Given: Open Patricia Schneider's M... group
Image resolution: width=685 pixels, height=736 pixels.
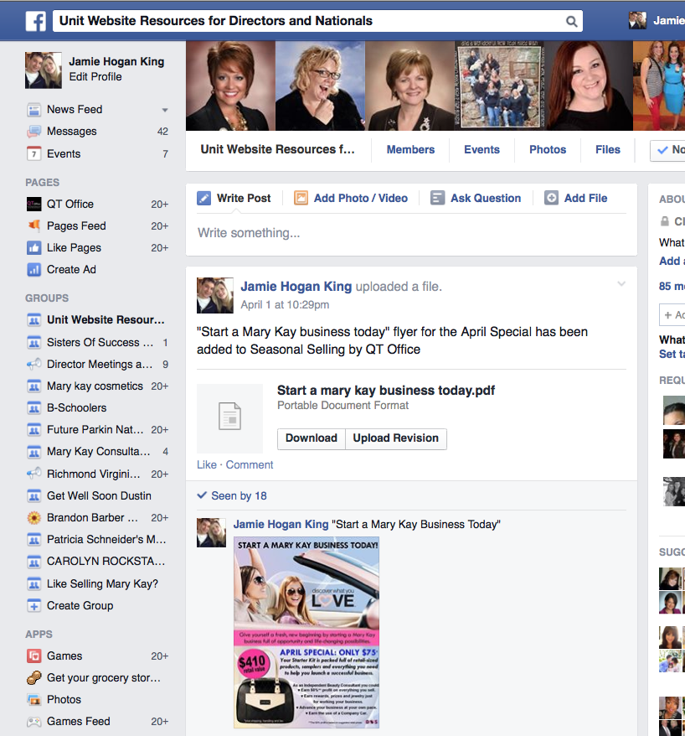Looking at the screenshot, I should point(106,540).
